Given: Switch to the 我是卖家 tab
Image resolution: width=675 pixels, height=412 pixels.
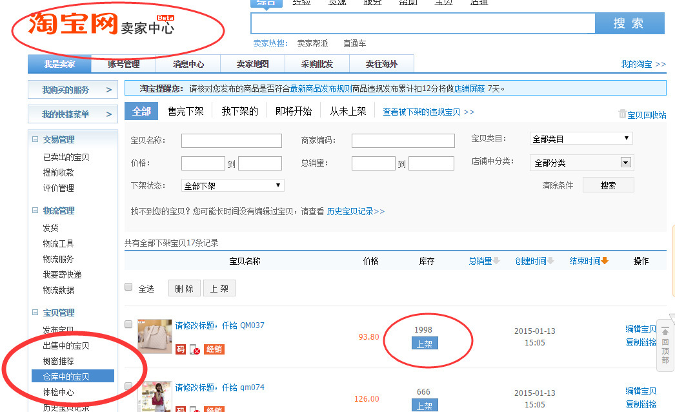Looking at the screenshot, I should click(59, 64).
